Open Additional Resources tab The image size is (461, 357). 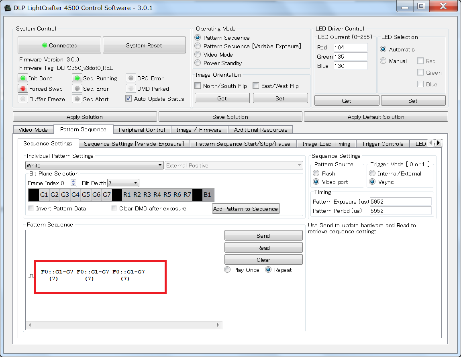tap(261, 130)
